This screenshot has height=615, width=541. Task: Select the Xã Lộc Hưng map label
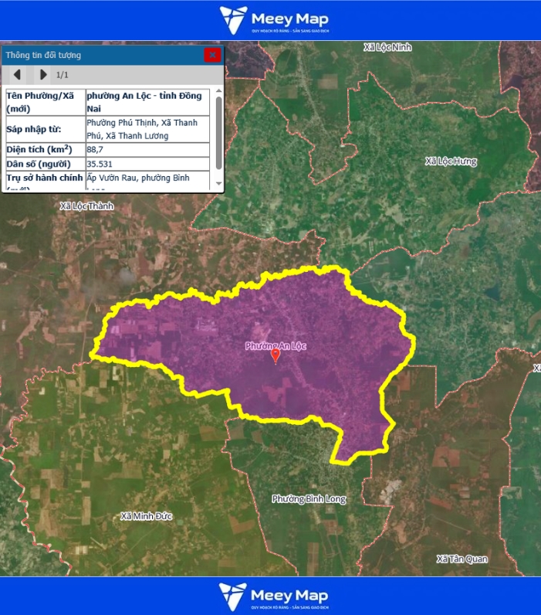point(451,161)
